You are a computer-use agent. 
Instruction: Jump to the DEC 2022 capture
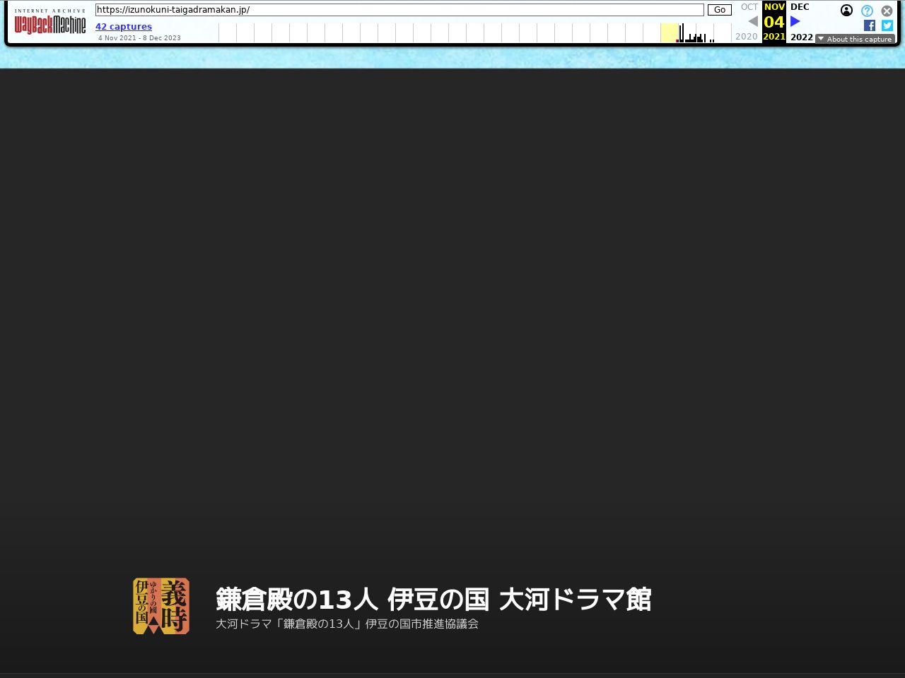[x=800, y=7]
